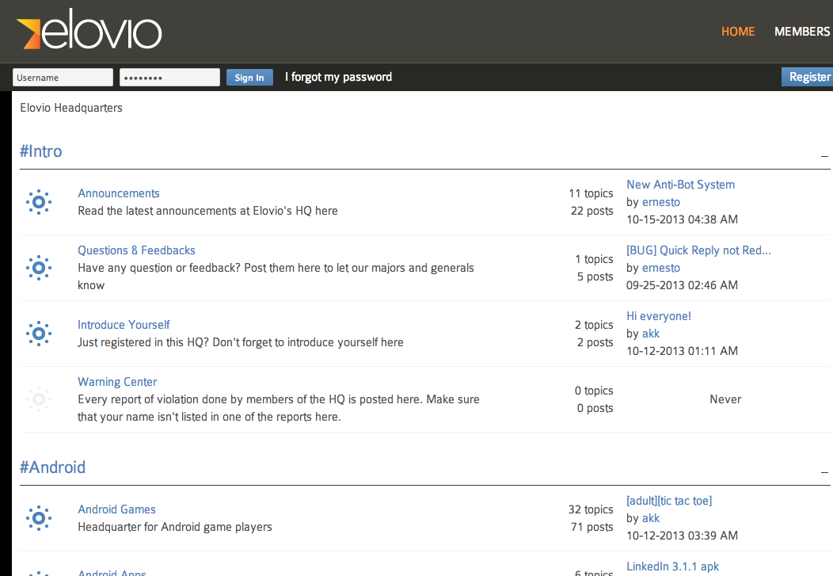Open the HOME navigation tab
833x576 pixels.
pos(738,32)
